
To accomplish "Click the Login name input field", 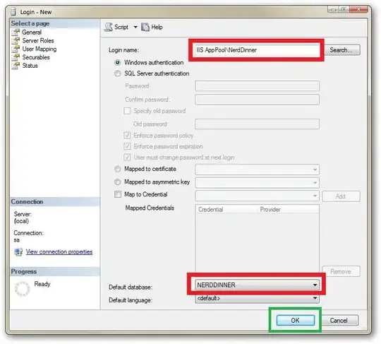I will (x=257, y=50).
